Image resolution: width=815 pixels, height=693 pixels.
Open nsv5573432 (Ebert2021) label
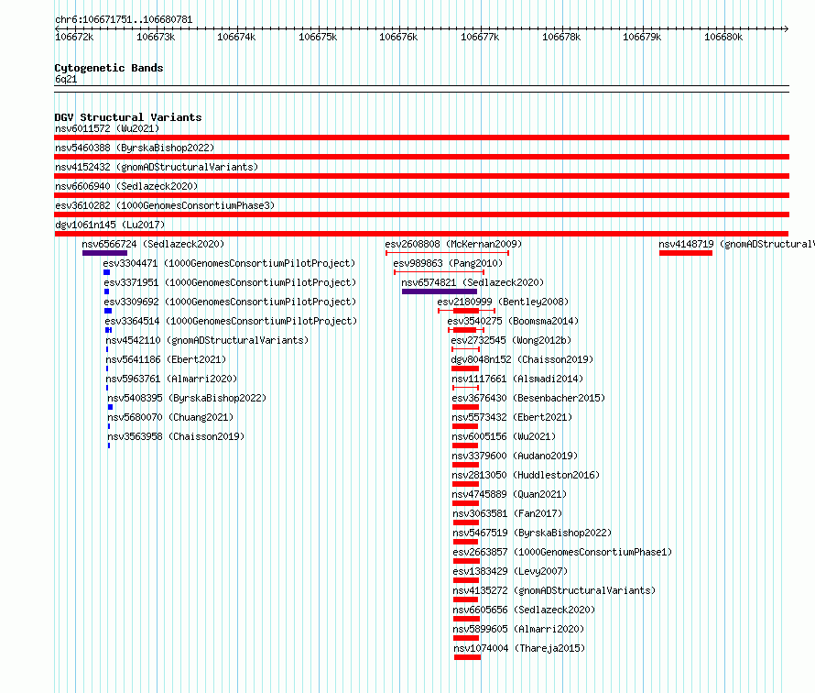click(x=512, y=417)
